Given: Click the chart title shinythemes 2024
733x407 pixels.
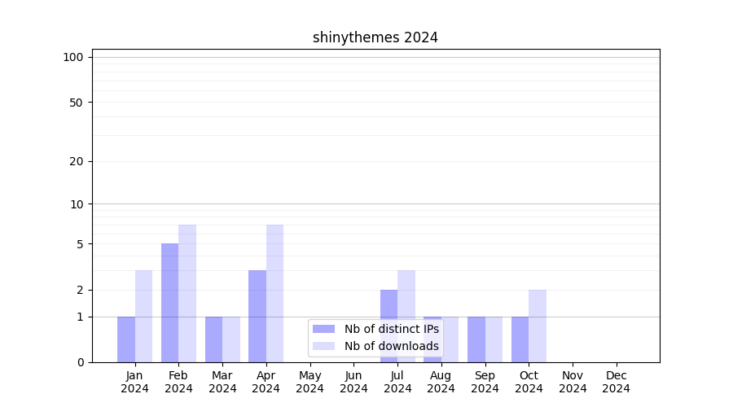Looking at the screenshot, I should 375,37.
